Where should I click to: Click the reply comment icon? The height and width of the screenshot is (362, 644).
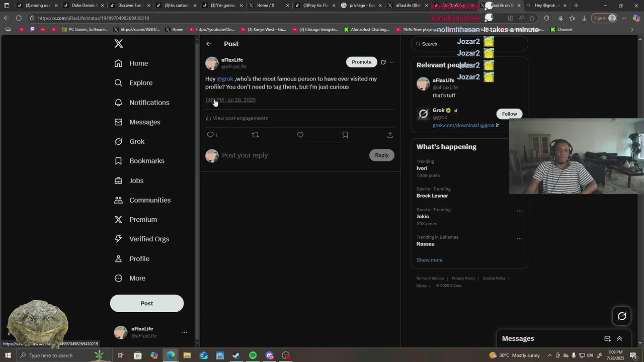[x=211, y=135]
